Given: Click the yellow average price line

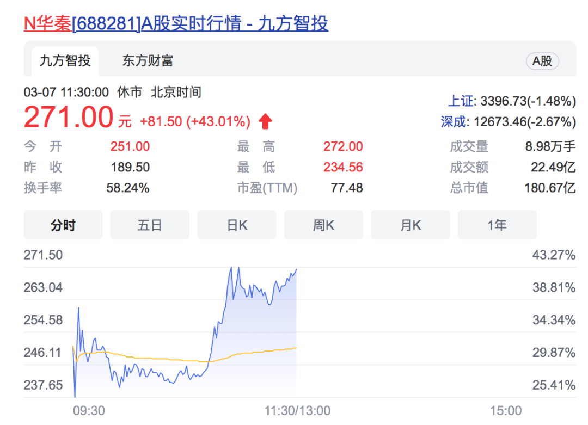Looking at the screenshot, I should [163, 359].
